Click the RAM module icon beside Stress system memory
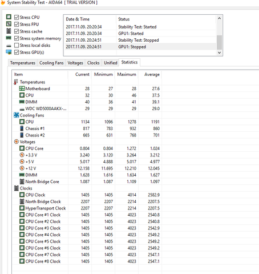This screenshot has width=259, height=274. coord(9,38)
